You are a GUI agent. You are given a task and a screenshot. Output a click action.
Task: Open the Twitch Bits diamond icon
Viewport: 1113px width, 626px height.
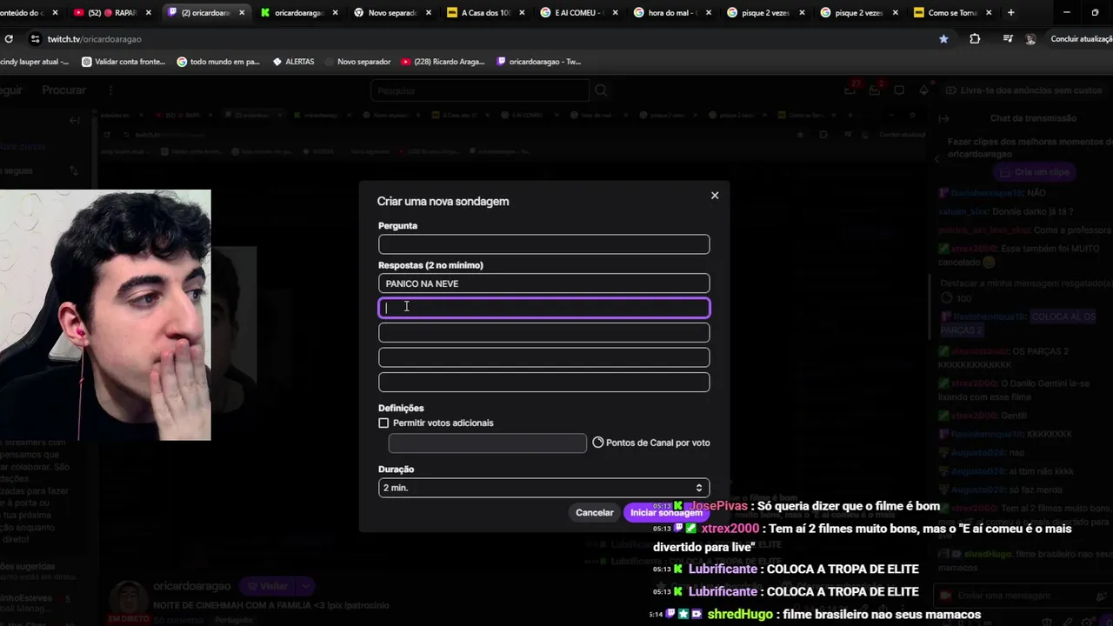click(923, 90)
